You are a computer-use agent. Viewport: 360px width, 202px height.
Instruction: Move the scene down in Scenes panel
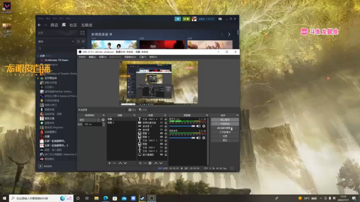click(125, 163)
